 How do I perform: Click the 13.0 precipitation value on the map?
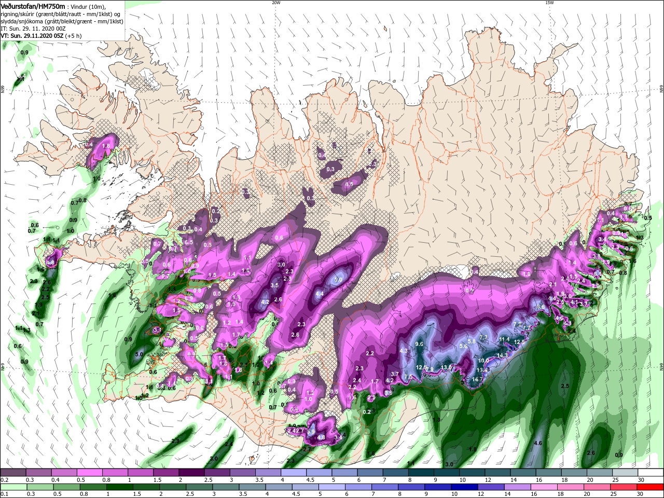[446, 367]
